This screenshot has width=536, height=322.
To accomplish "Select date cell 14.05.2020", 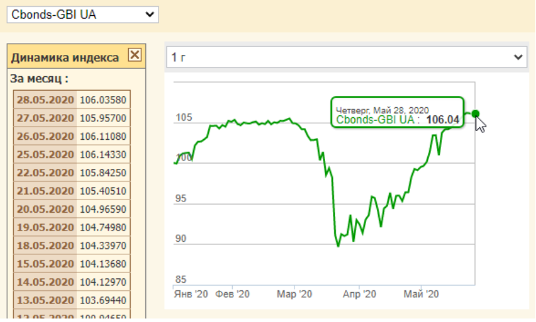I will tap(45, 282).
